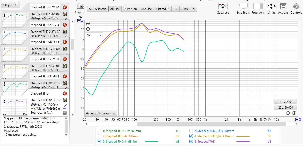
Task: Click measurement list scrollbar down arrow
Action: point(73,115)
